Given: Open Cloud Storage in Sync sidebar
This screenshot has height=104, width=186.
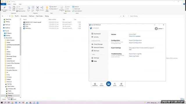Looking at the screenshot, I should pos(97,44).
